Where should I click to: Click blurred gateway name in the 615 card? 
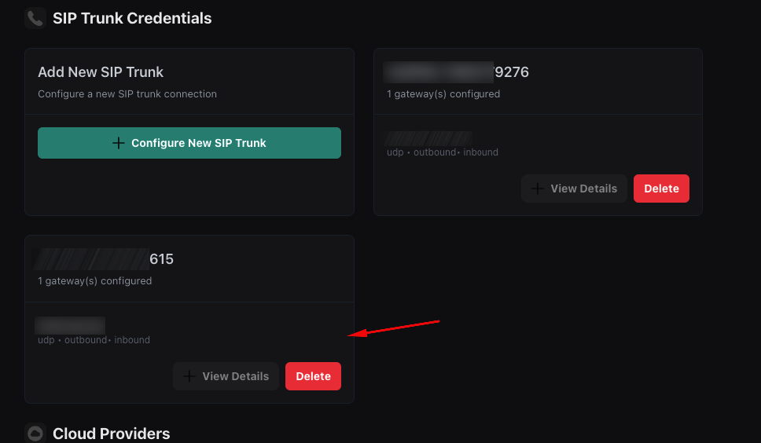[71, 325]
